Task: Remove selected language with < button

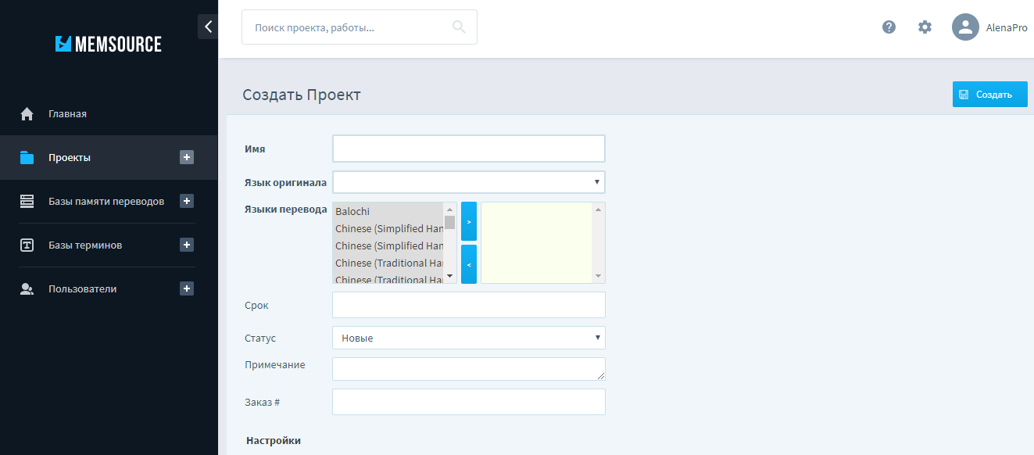Action: [x=468, y=264]
